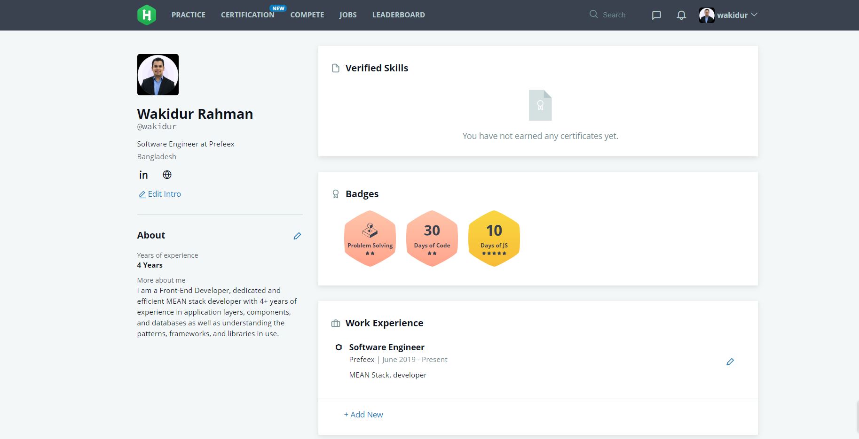Click the Badges ribbon icon

[x=336, y=194]
